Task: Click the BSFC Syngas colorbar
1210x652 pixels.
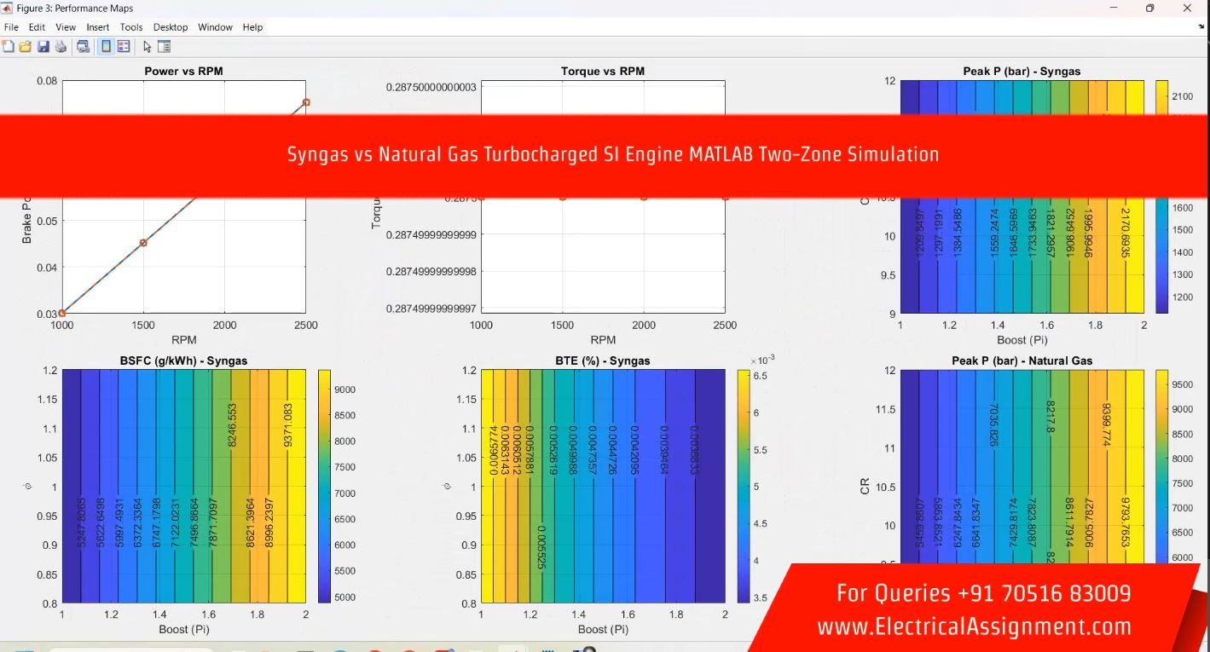Action: (x=325, y=486)
